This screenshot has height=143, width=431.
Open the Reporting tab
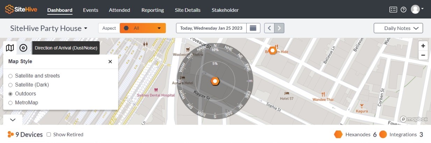(153, 10)
